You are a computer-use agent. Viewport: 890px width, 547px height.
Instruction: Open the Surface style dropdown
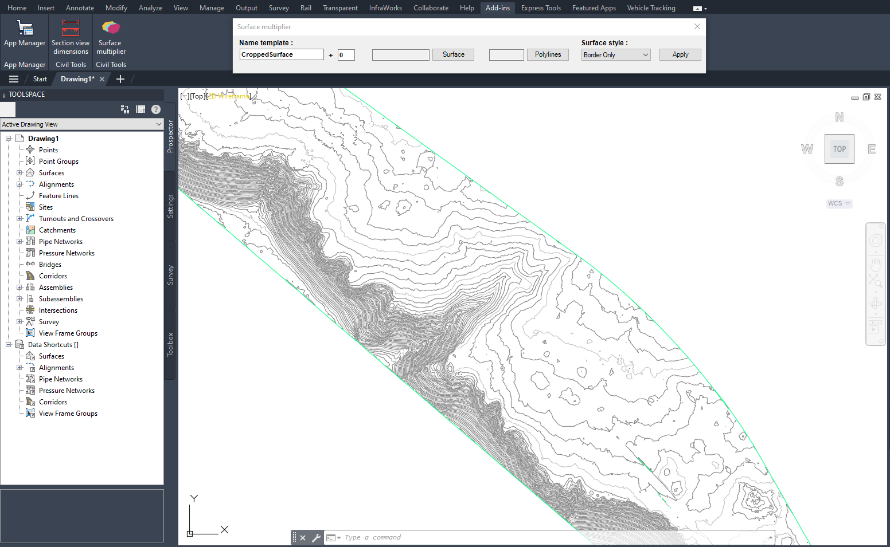coord(645,55)
